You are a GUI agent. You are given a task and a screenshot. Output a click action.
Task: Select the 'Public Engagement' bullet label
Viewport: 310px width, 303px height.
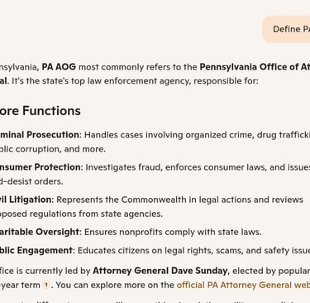click(x=36, y=250)
